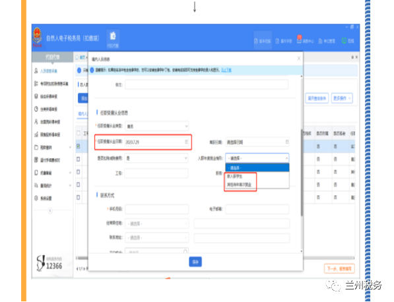Click the 马上下载 link in hint
The image size is (394, 302).
[x=226, y=70]
